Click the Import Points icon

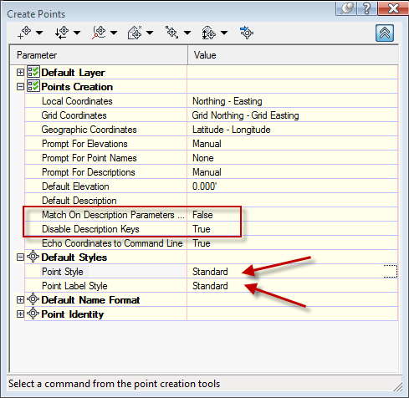(x=247, y=33)
